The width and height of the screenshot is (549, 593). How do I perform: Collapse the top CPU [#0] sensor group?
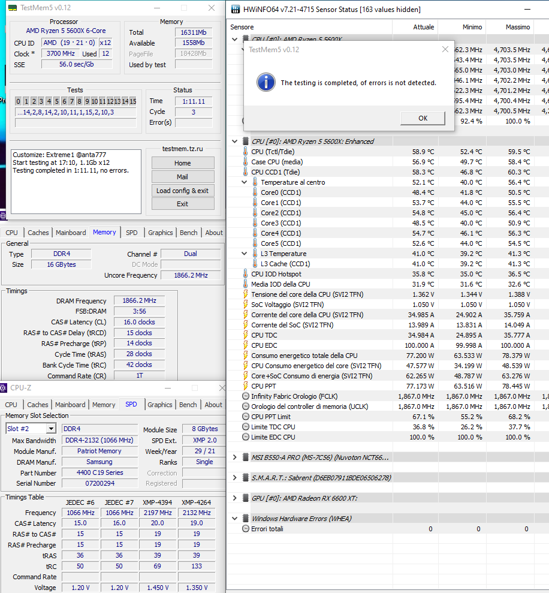pos(235,40)
